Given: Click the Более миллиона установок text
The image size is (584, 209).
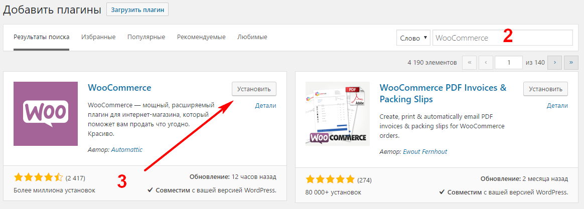Looking at the screenshot, I should point(54,190).
